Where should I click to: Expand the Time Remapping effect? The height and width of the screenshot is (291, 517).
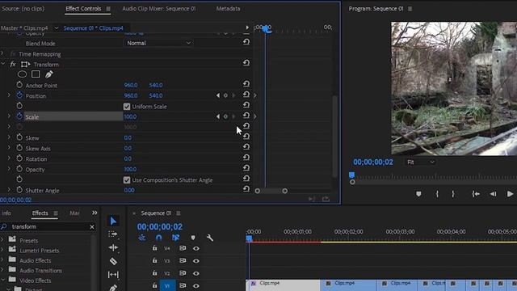click(2, 53)
